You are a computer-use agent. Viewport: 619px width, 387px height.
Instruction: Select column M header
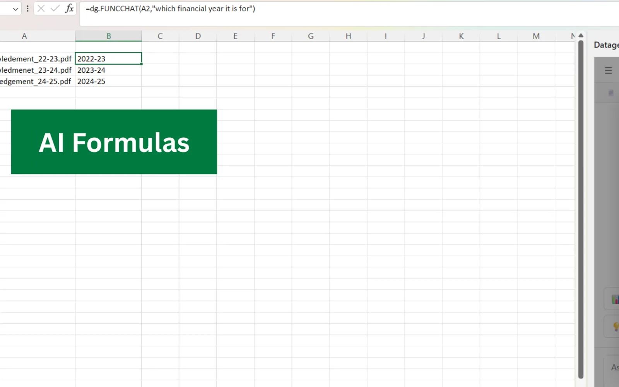tap(536, 36)
